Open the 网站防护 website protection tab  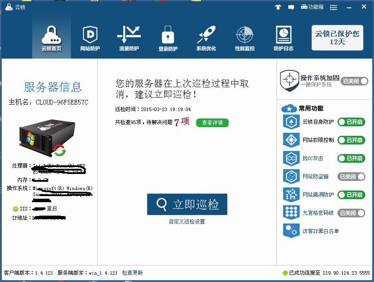point(90,38)
